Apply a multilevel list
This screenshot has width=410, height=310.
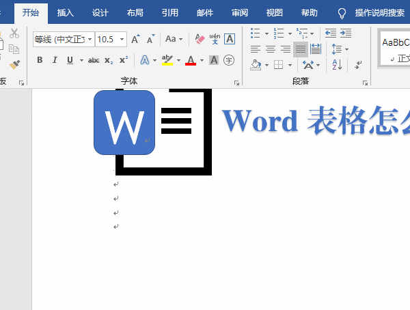302,33
